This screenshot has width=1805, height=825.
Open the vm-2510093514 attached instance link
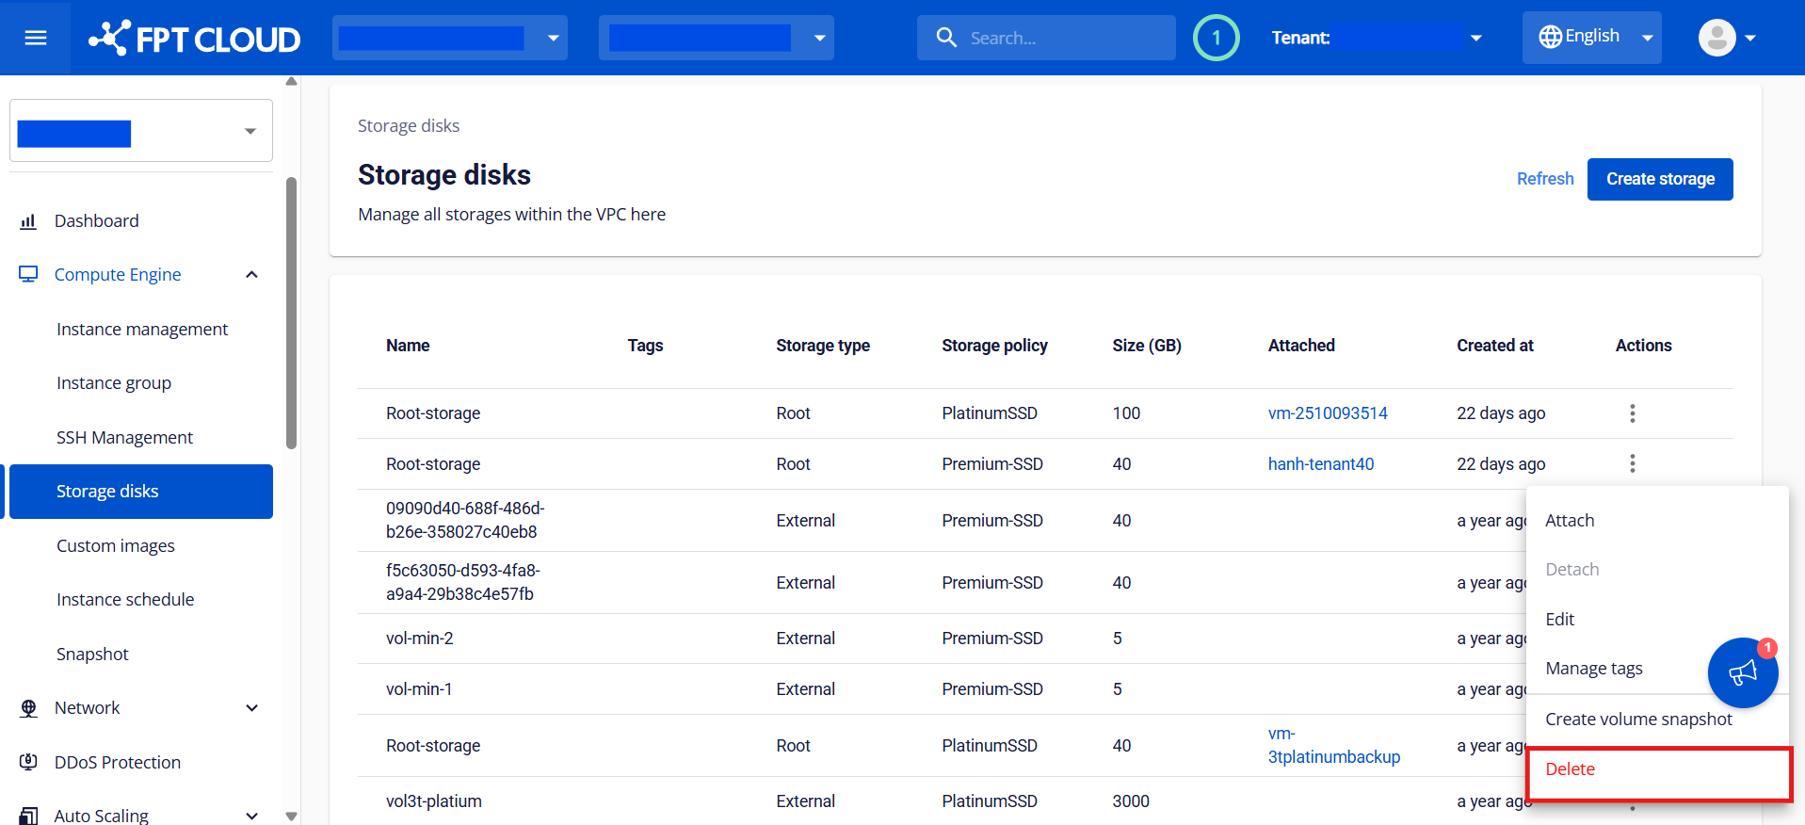(x=1327, y=413)
